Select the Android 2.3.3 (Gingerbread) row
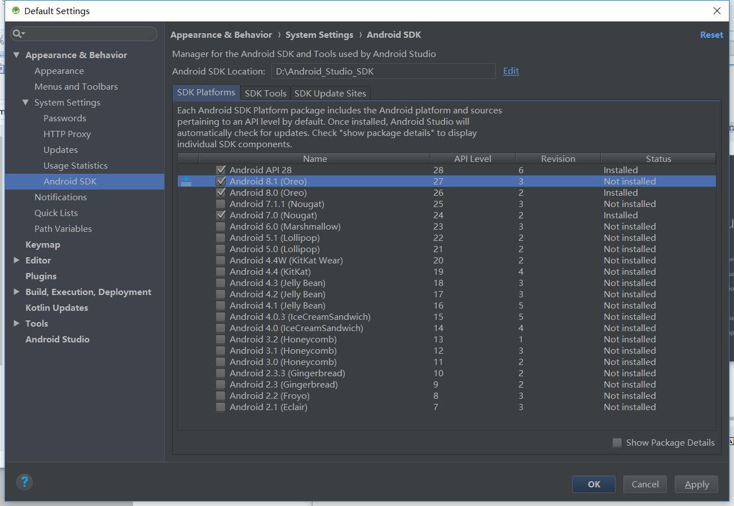This screenshot has height=506, width=734. [x=447, y=373]
